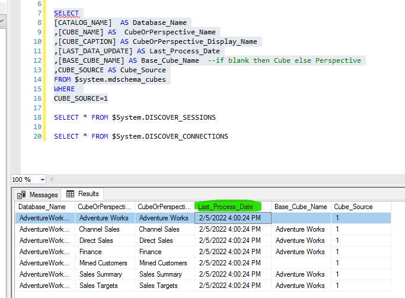Click Last_Process_Date cell in Mined Customers row
This screenshot has width=405, height=298.
[232, 263]
